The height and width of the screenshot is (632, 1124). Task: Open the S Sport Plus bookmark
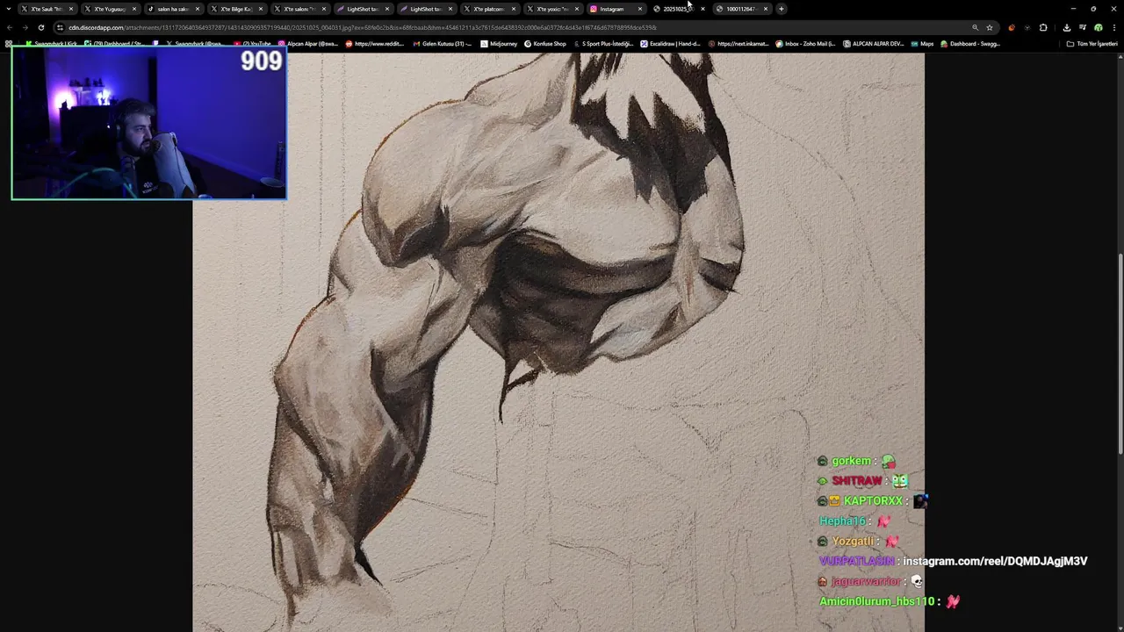click(x=603, y=44)
